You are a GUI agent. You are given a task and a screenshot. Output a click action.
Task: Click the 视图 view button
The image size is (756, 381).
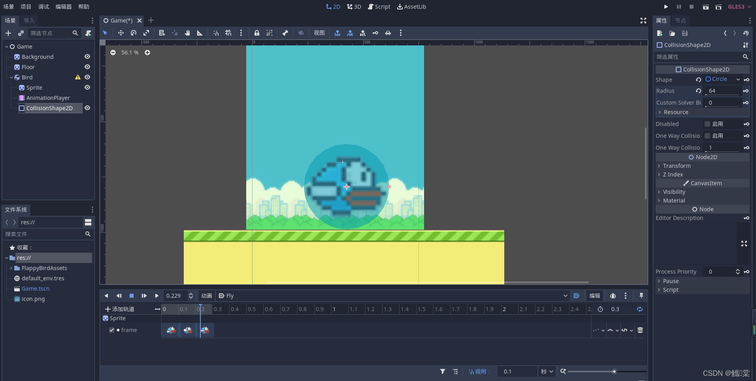(319, 33)
